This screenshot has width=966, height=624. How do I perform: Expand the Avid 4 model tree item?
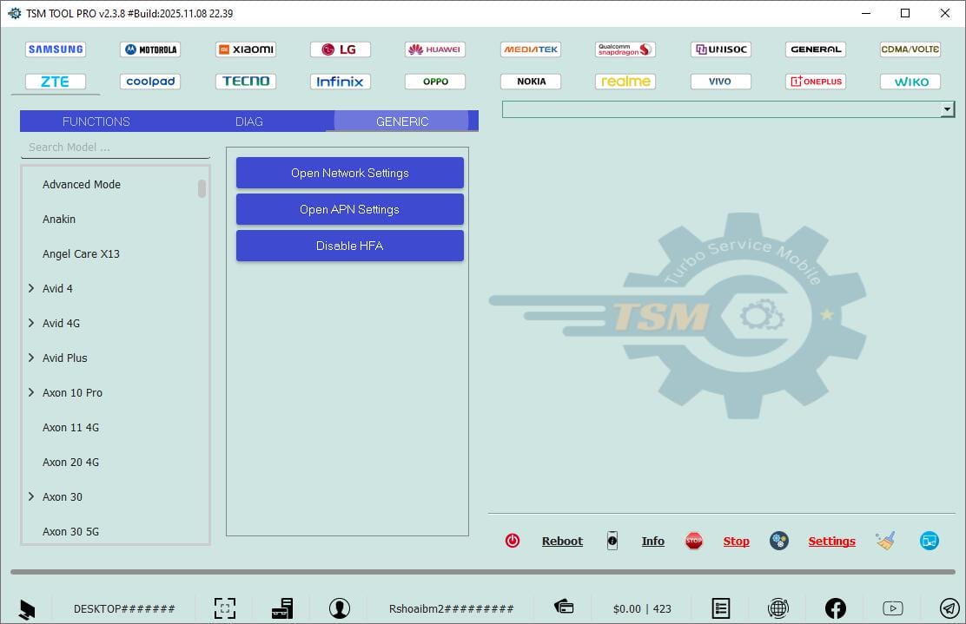[30, 288]
